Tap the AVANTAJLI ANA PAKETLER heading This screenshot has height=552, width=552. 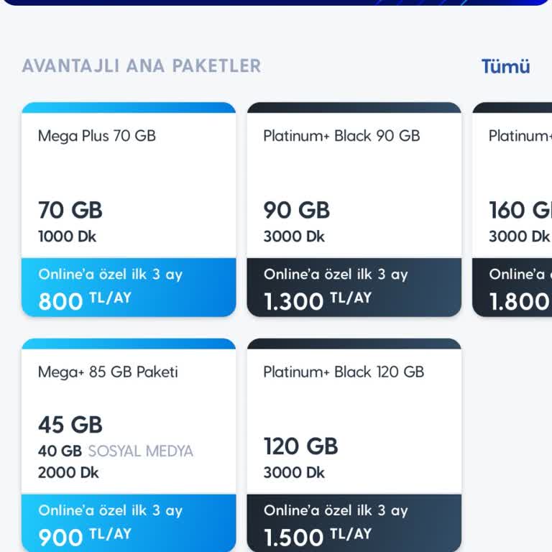[x=142, y=66]
